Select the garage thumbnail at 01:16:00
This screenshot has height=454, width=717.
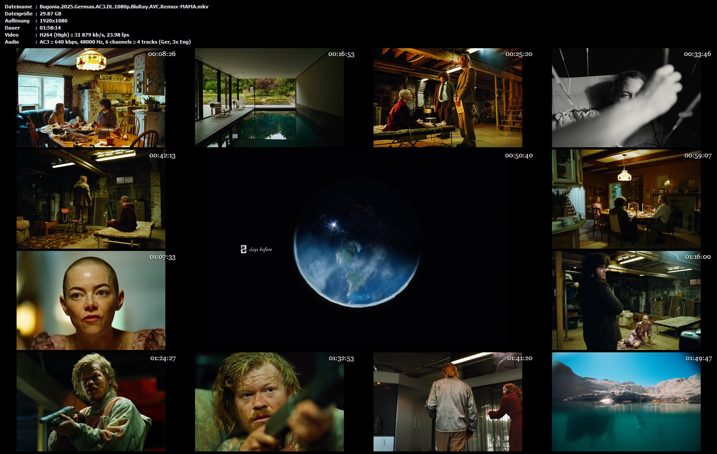click(626, 301)
